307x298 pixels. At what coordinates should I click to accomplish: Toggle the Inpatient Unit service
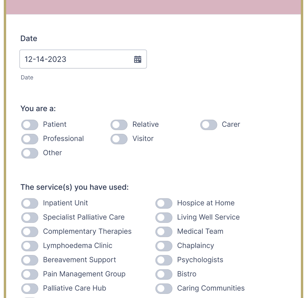29,203
